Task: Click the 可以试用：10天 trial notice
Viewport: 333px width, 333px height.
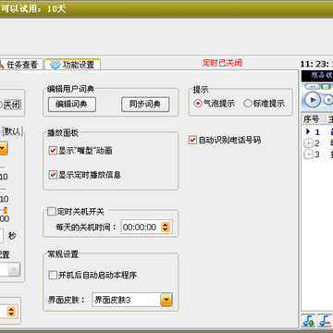Action: coord(33,8)
